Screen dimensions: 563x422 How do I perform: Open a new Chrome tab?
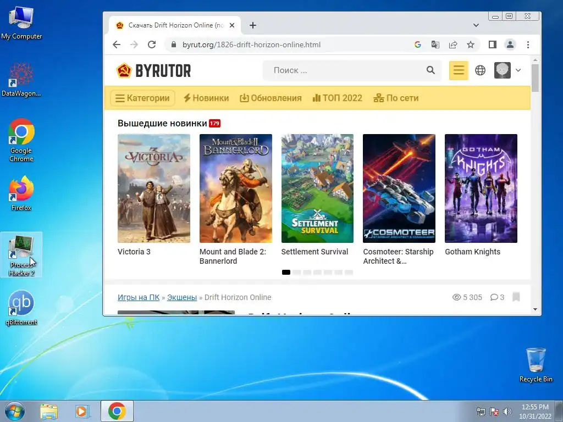(x=253, y=25)
